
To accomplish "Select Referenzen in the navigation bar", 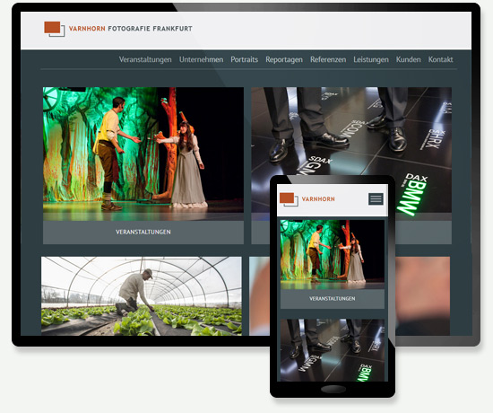I will click(328, 59).
